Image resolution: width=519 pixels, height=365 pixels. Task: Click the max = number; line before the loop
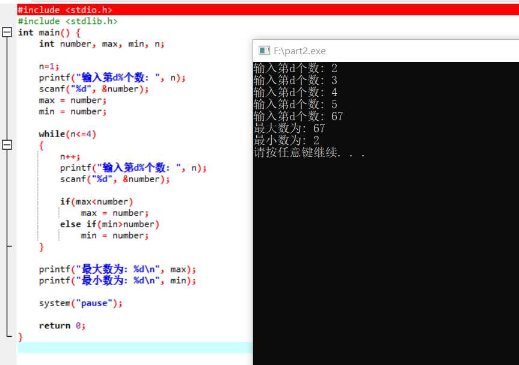73,100
